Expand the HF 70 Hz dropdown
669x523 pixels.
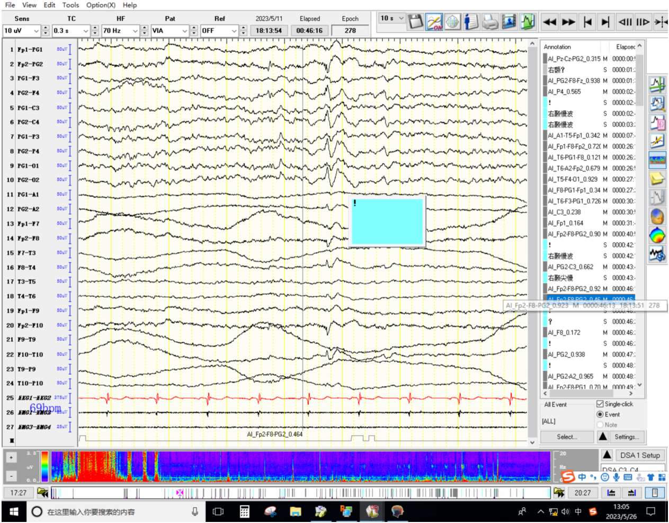coord(135,31)
